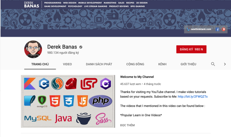Click the Derek Banas banner logo
The height and width of the screenshot is (137, 231).
click(31, 5)
